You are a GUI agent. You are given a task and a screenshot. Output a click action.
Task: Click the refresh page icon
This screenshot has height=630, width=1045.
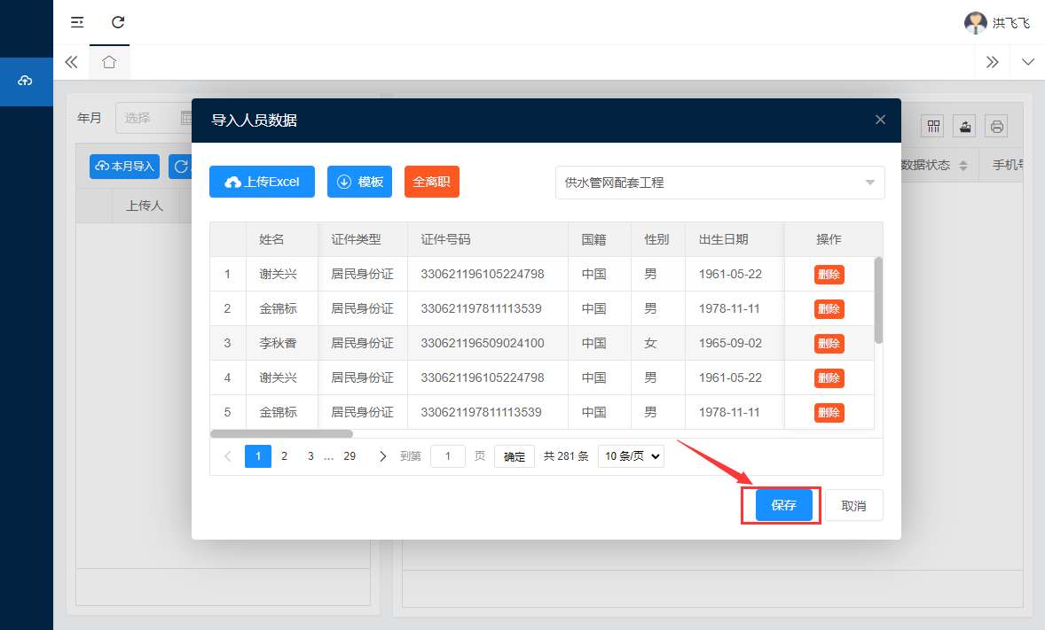[118, 23]
